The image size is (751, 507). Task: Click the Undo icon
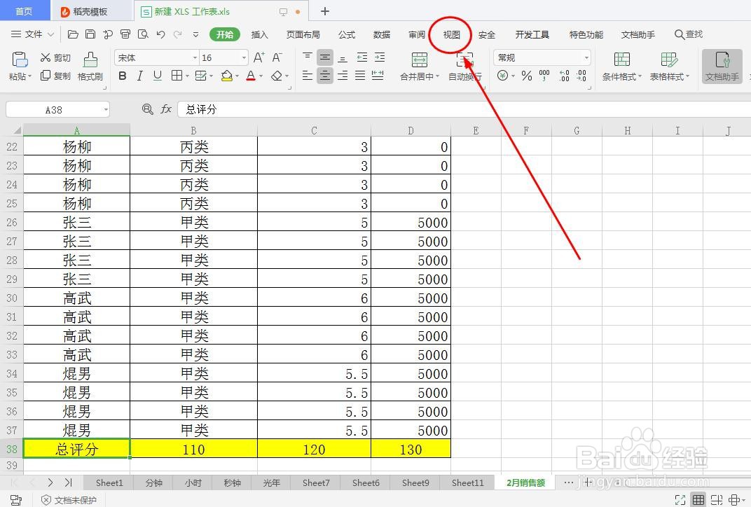(x=160, y=34)
